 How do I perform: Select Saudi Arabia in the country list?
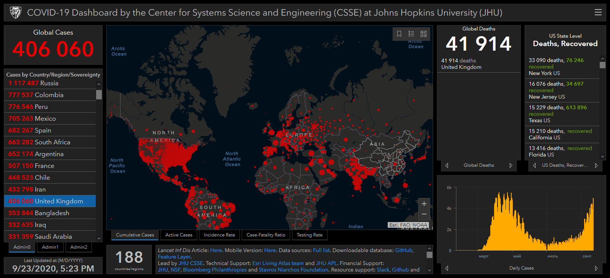(x=50, y=236)
